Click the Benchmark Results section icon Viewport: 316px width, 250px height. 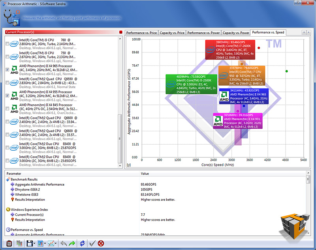coord(8,179)
